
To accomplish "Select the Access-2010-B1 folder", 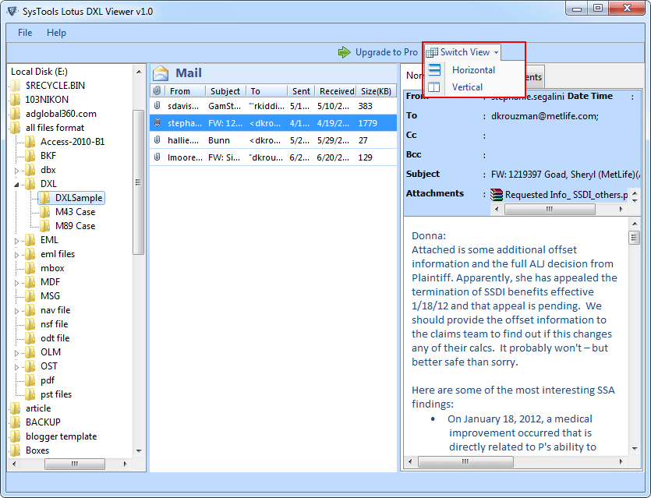I will [x=73, y=142].
